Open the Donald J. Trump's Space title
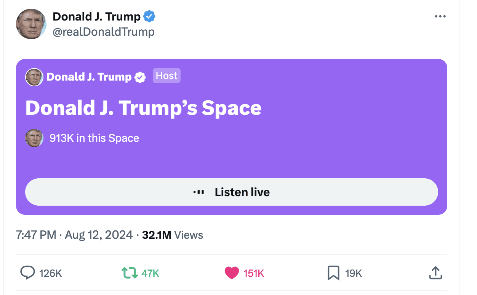The height and width of the screenshot is (295, 477). click(143, 108)
